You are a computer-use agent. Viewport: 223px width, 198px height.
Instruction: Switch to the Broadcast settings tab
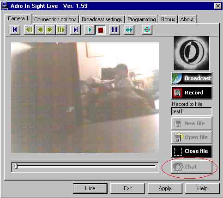tap(102, 19)
